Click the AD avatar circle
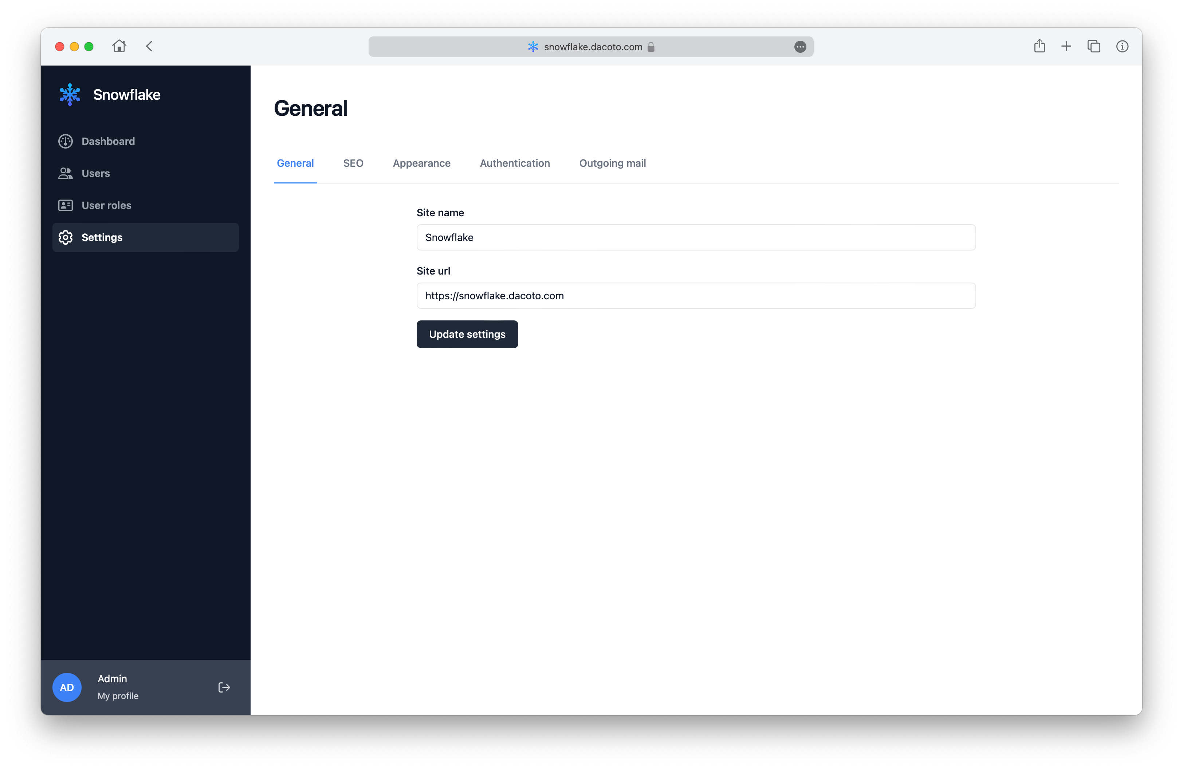The width and height of the screenshot is (1183, 769). pyautogui.click(x=67, y=687)
